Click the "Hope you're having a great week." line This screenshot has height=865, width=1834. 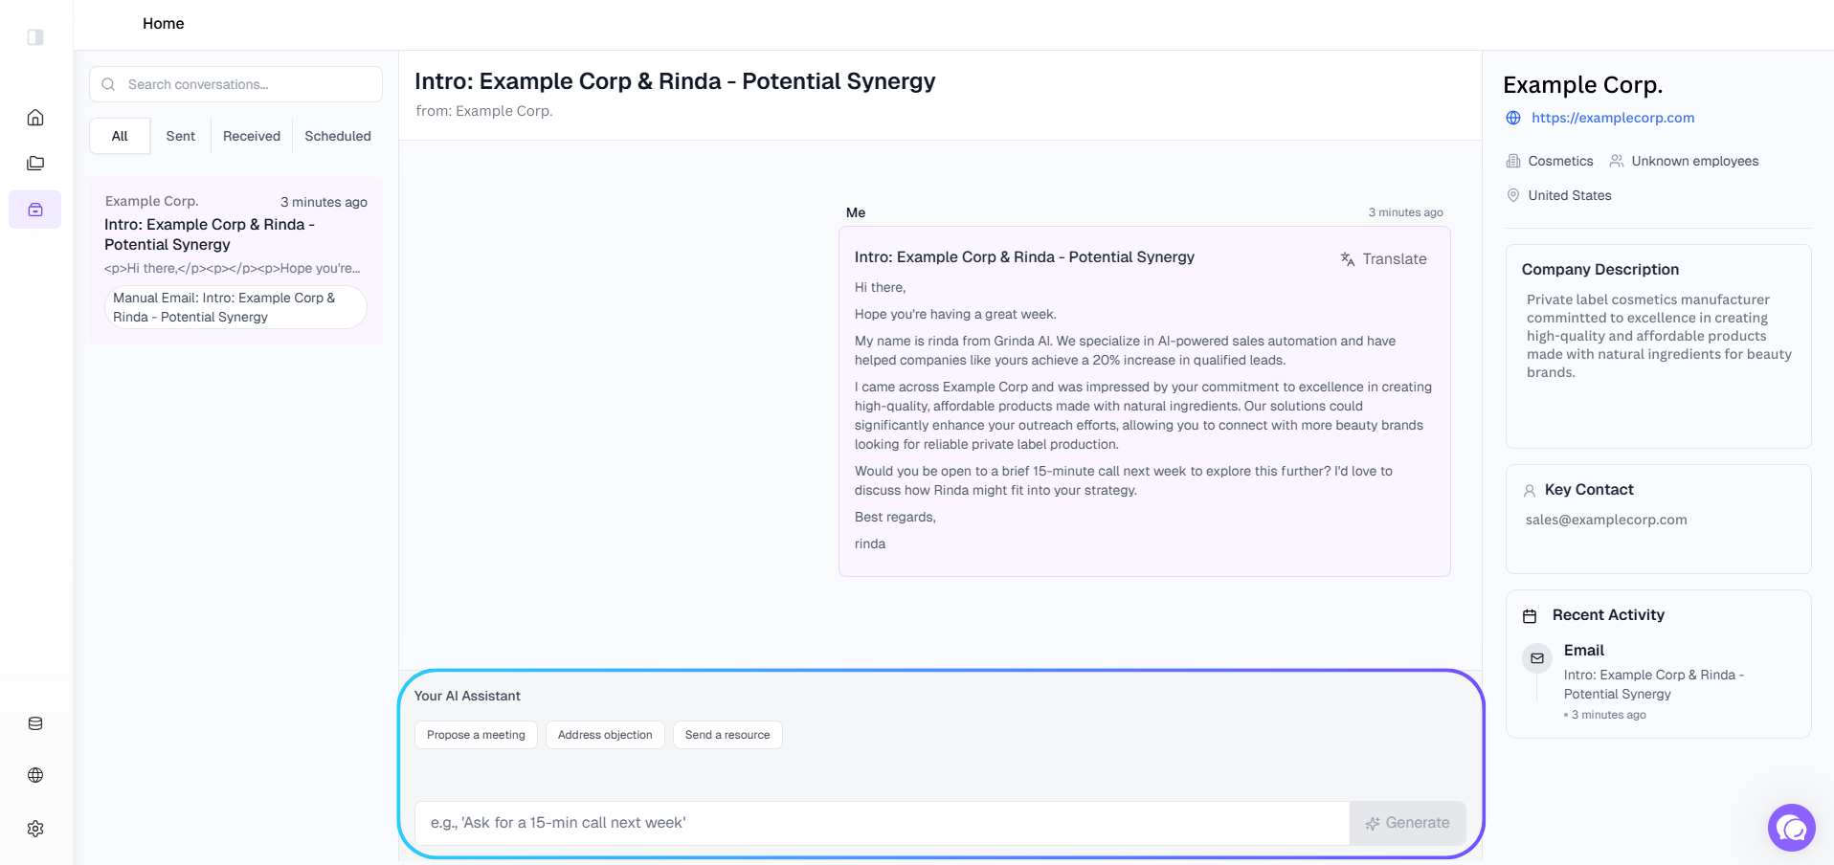[x=955, y=314]
